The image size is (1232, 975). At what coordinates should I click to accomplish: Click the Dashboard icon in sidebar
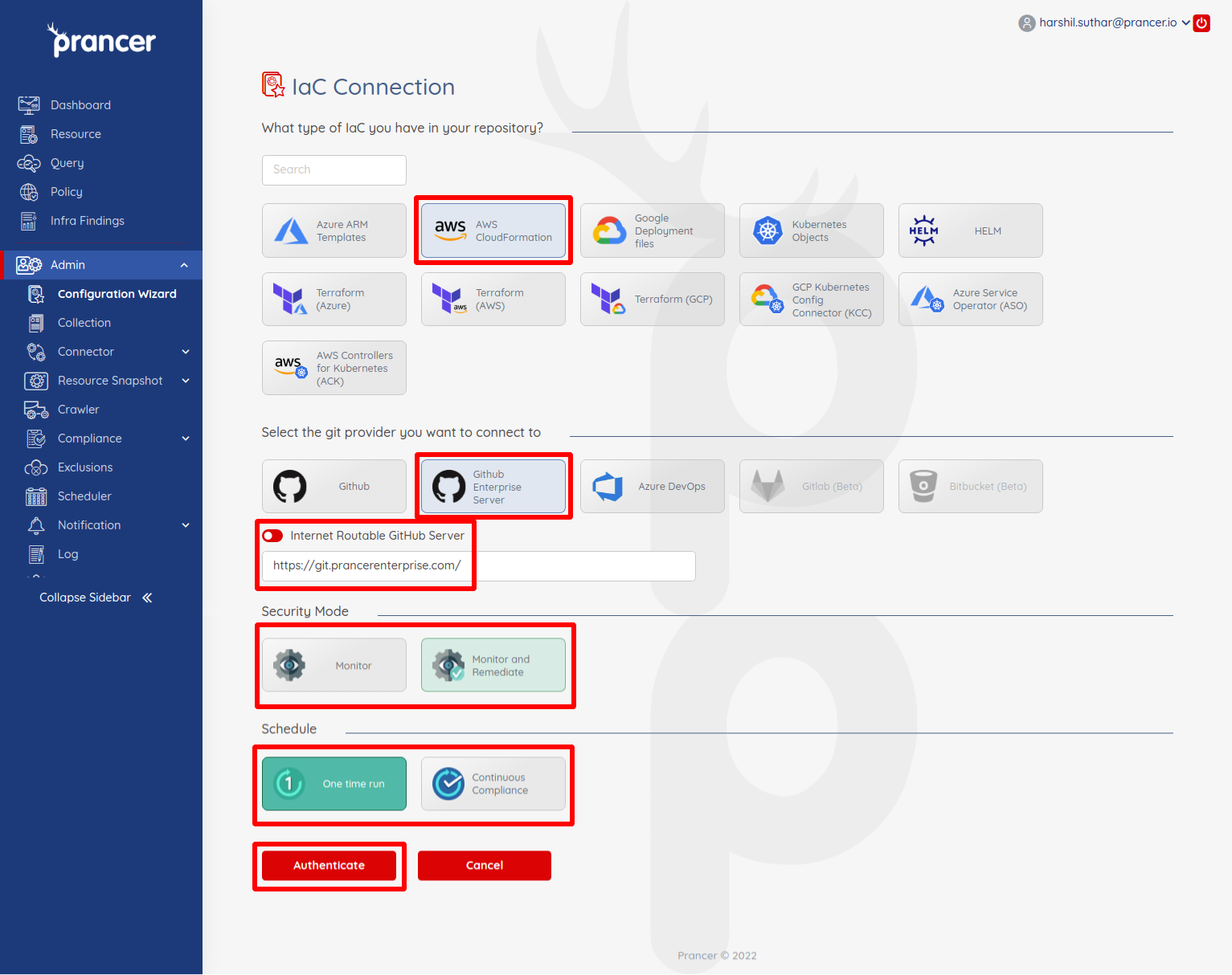[29, 105]
